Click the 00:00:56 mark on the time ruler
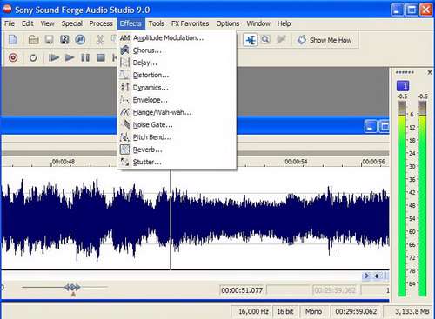 point(374,162)
